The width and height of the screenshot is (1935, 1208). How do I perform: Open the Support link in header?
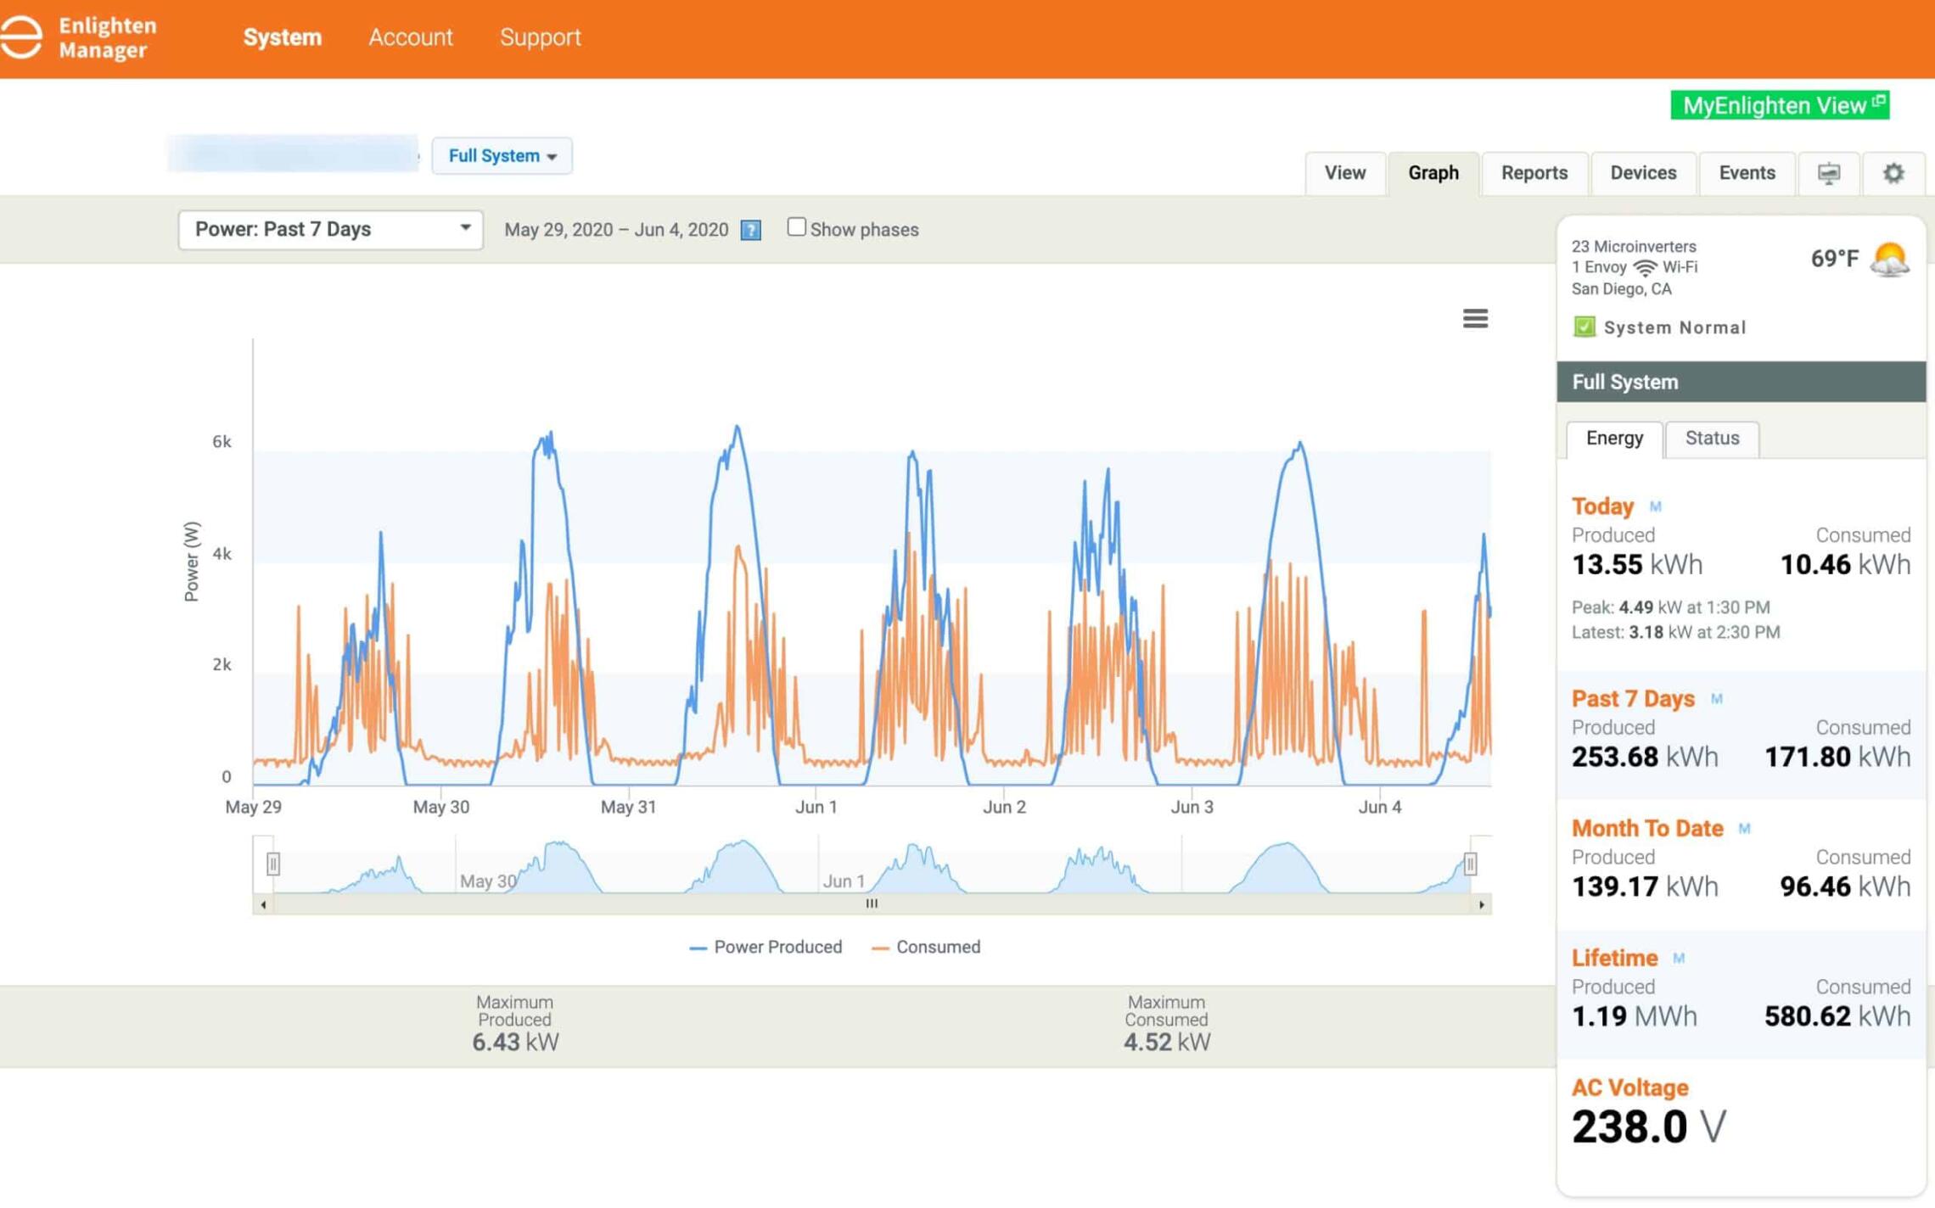540,37
